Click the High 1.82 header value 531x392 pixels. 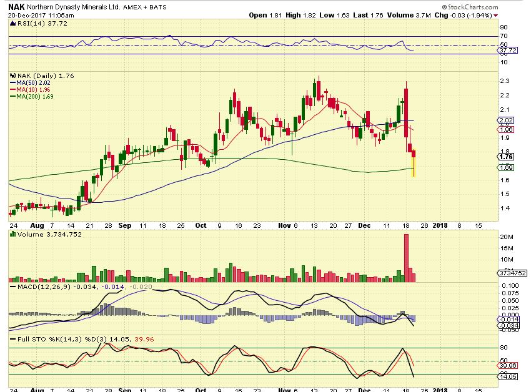[x=300, y=15]
